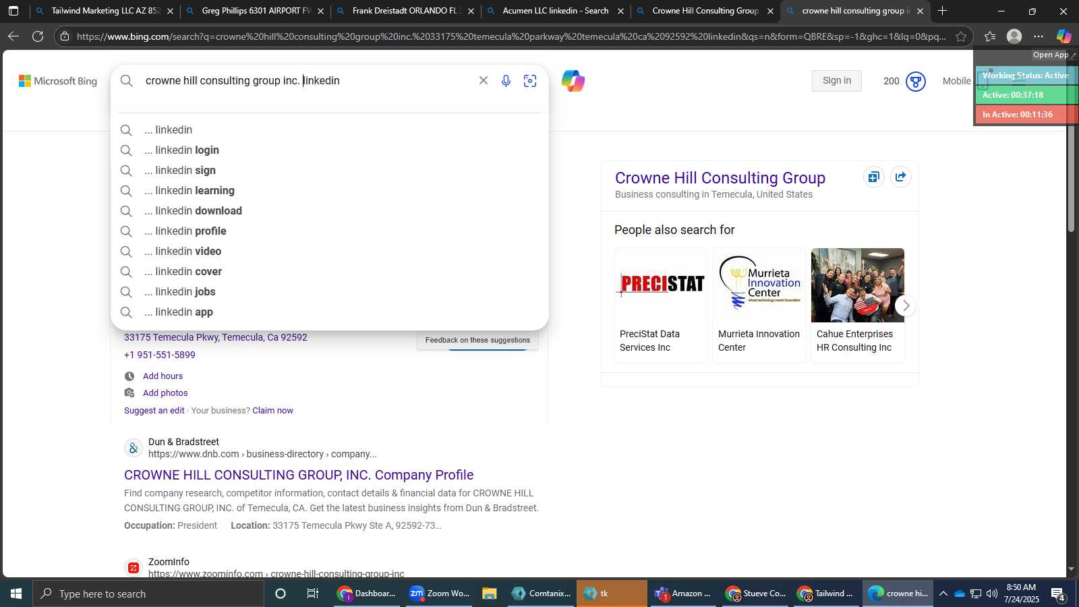
Task: Open the Favorites list toolbar icon
Action: coord(990,36)
